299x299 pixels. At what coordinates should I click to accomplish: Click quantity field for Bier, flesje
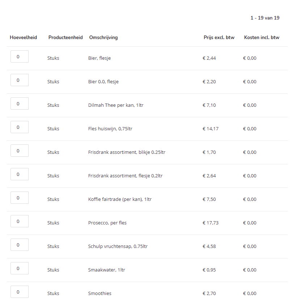(20, 56)
